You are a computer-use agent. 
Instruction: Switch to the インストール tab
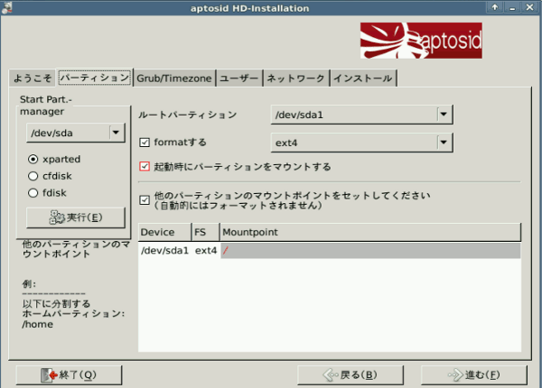pos(363,79)
